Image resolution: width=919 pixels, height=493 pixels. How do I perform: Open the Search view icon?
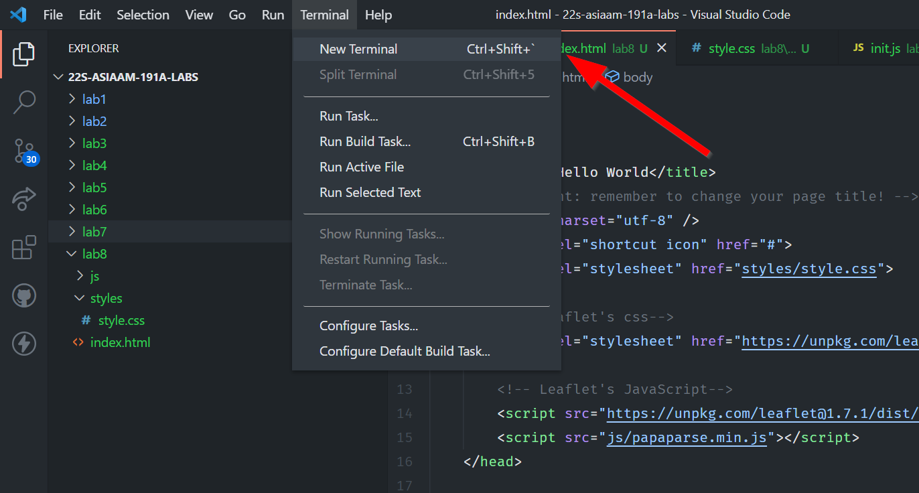[23, 102]
